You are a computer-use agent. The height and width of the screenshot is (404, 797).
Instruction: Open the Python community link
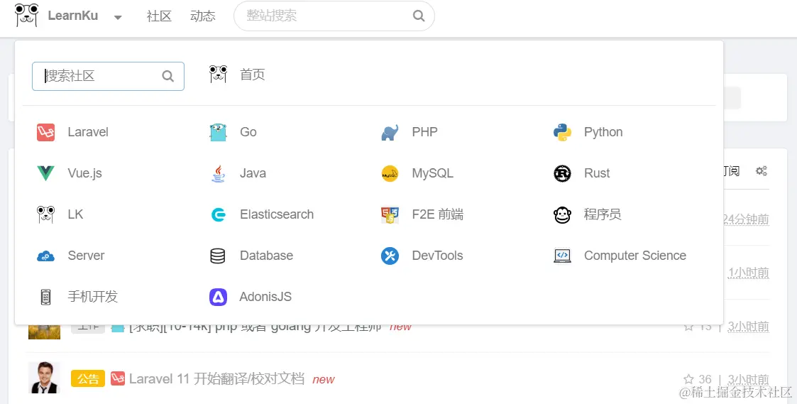coord(603,132)
